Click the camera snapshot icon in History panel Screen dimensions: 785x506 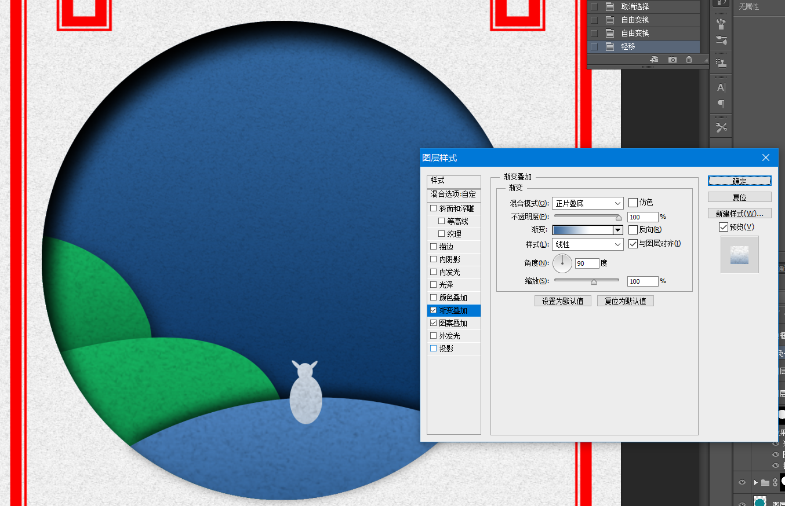(x=672, y=60)
